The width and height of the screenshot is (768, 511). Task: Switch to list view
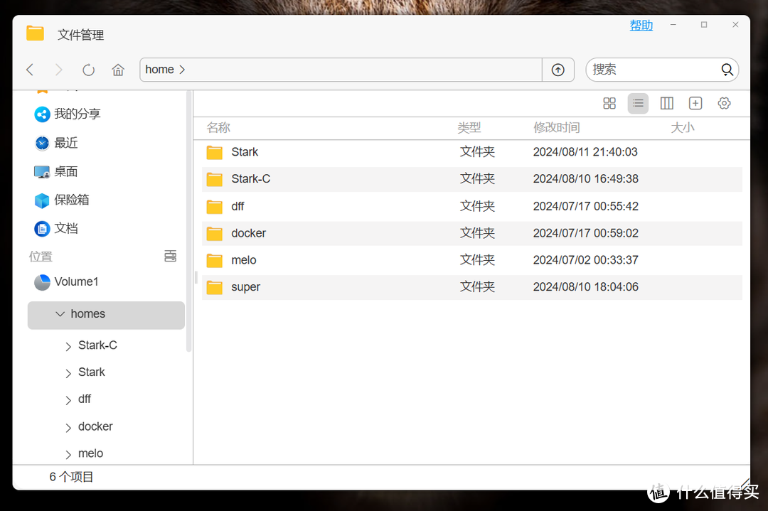(x=638, y=103)
